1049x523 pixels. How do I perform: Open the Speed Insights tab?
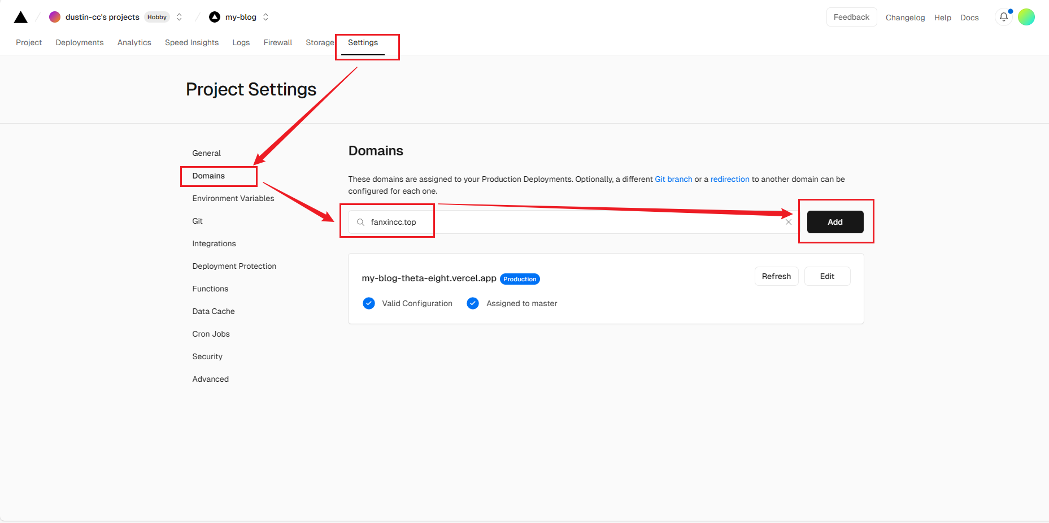[191, 42]
